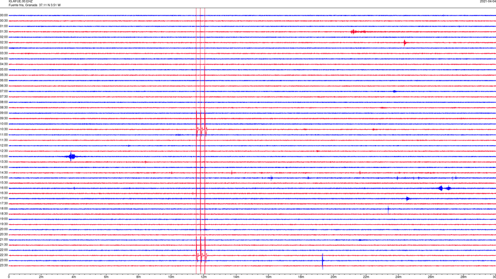496x279 pixels.
Task: Click the 26m axis label
Action: [x=431, y=277]
